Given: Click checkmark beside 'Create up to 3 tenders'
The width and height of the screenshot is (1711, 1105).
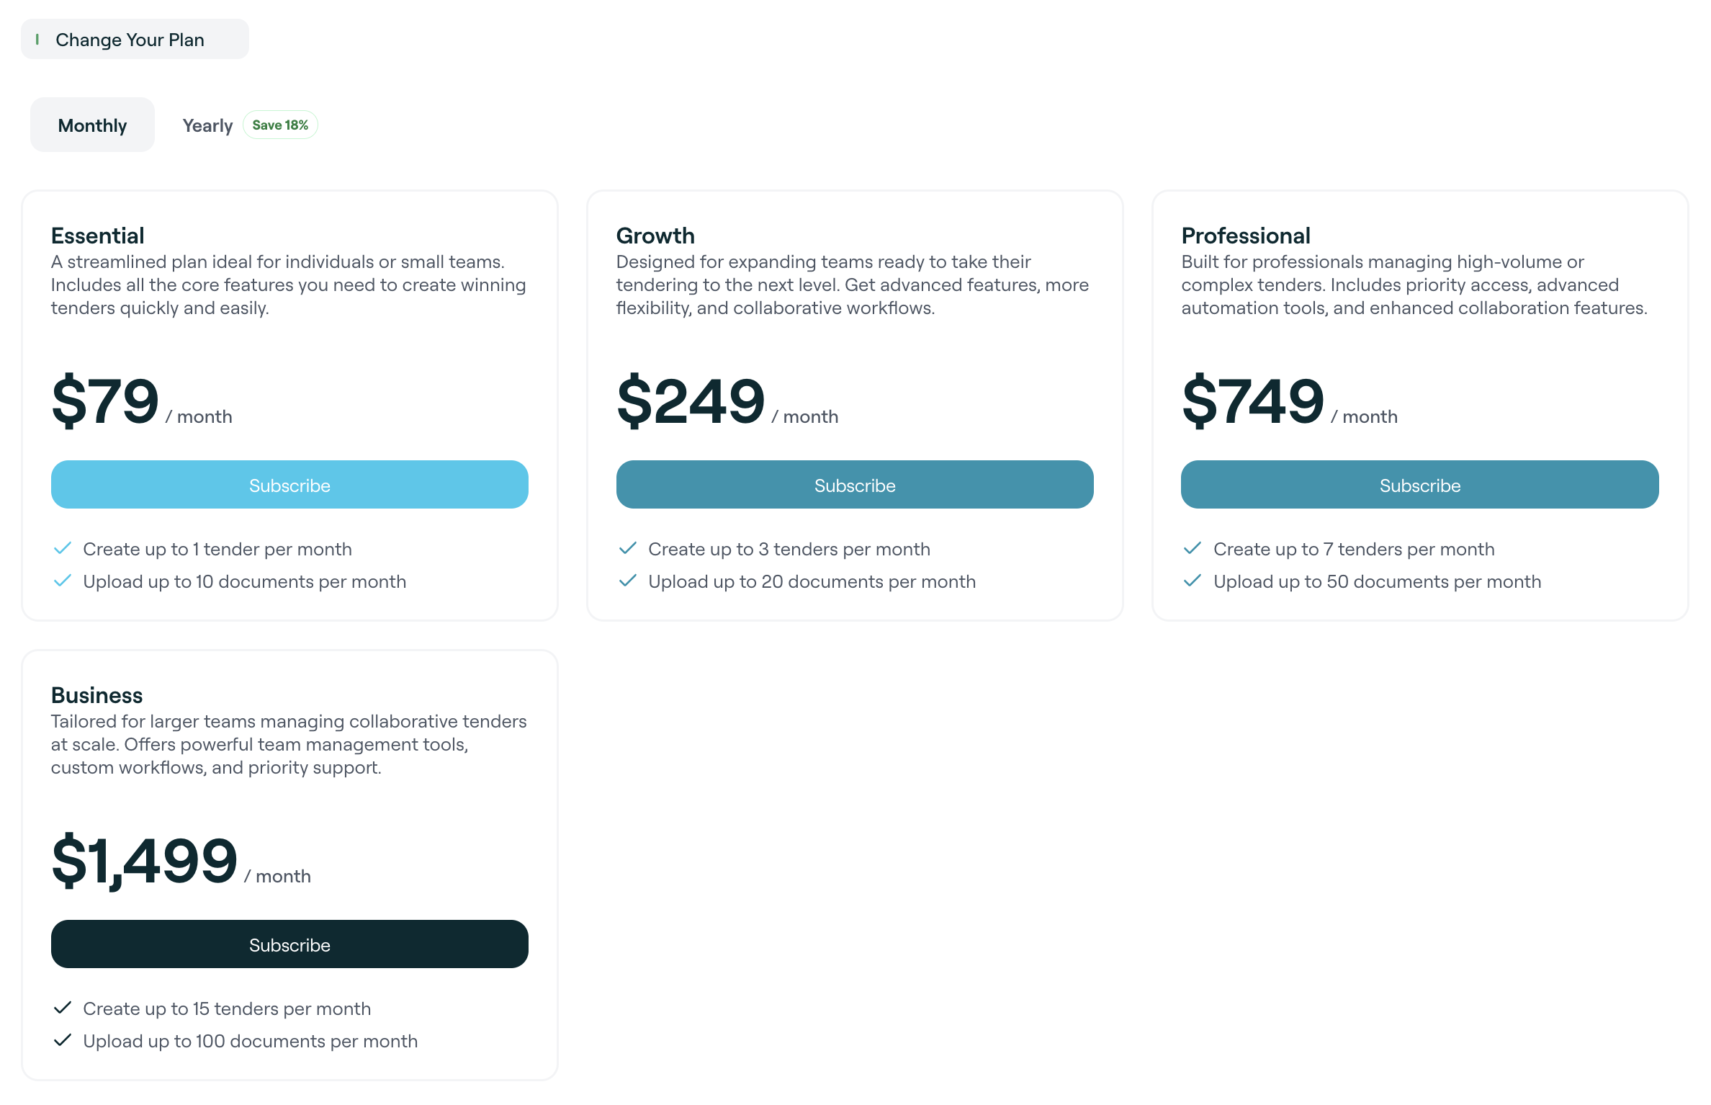Looking at the screenshot, I should pos(628,549).
